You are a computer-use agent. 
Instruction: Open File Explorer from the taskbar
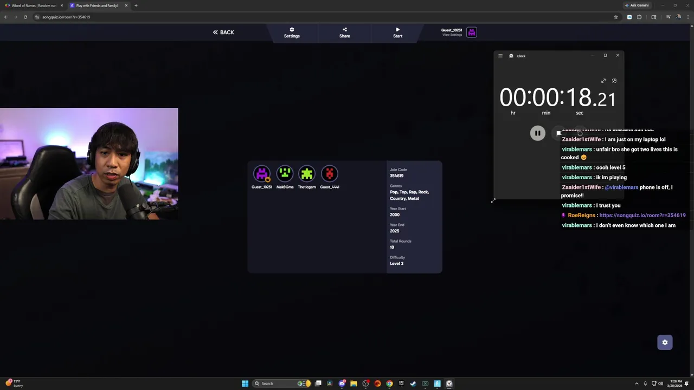354,383
